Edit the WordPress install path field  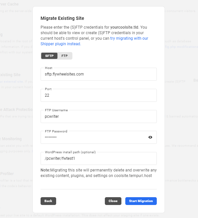point(99,158)
